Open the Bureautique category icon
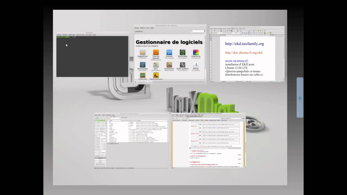The image size is (347, 195). click(x=143, y=65)
